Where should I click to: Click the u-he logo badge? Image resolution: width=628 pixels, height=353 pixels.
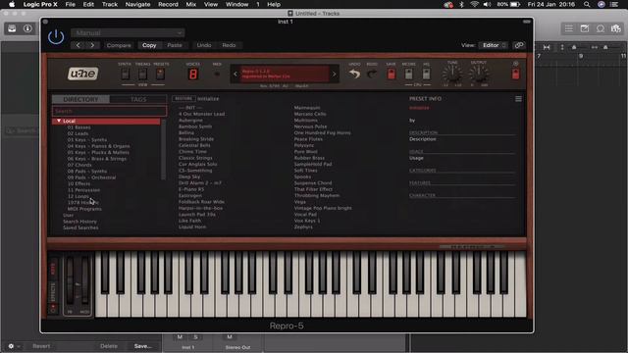[x=82, y=74]
